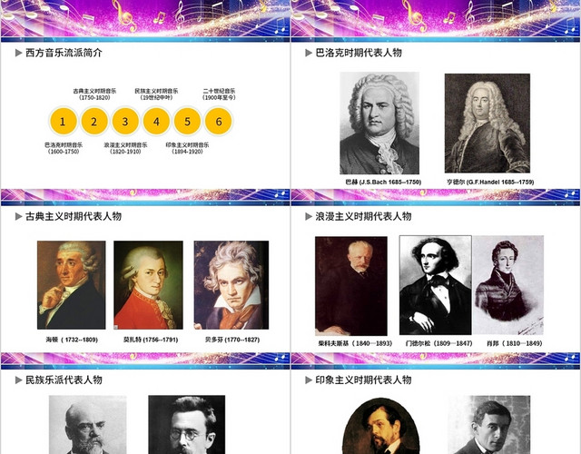Click the yellow circle numbered 3
581x454 pixels.
tap(125, 121)
